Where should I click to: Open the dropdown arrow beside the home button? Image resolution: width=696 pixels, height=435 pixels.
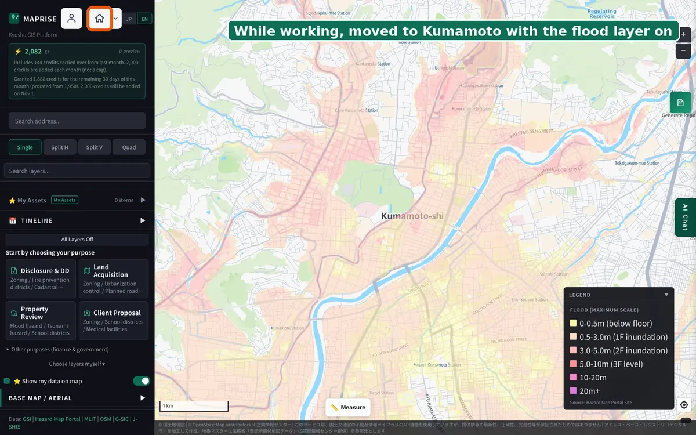click(x=116, y=19)
